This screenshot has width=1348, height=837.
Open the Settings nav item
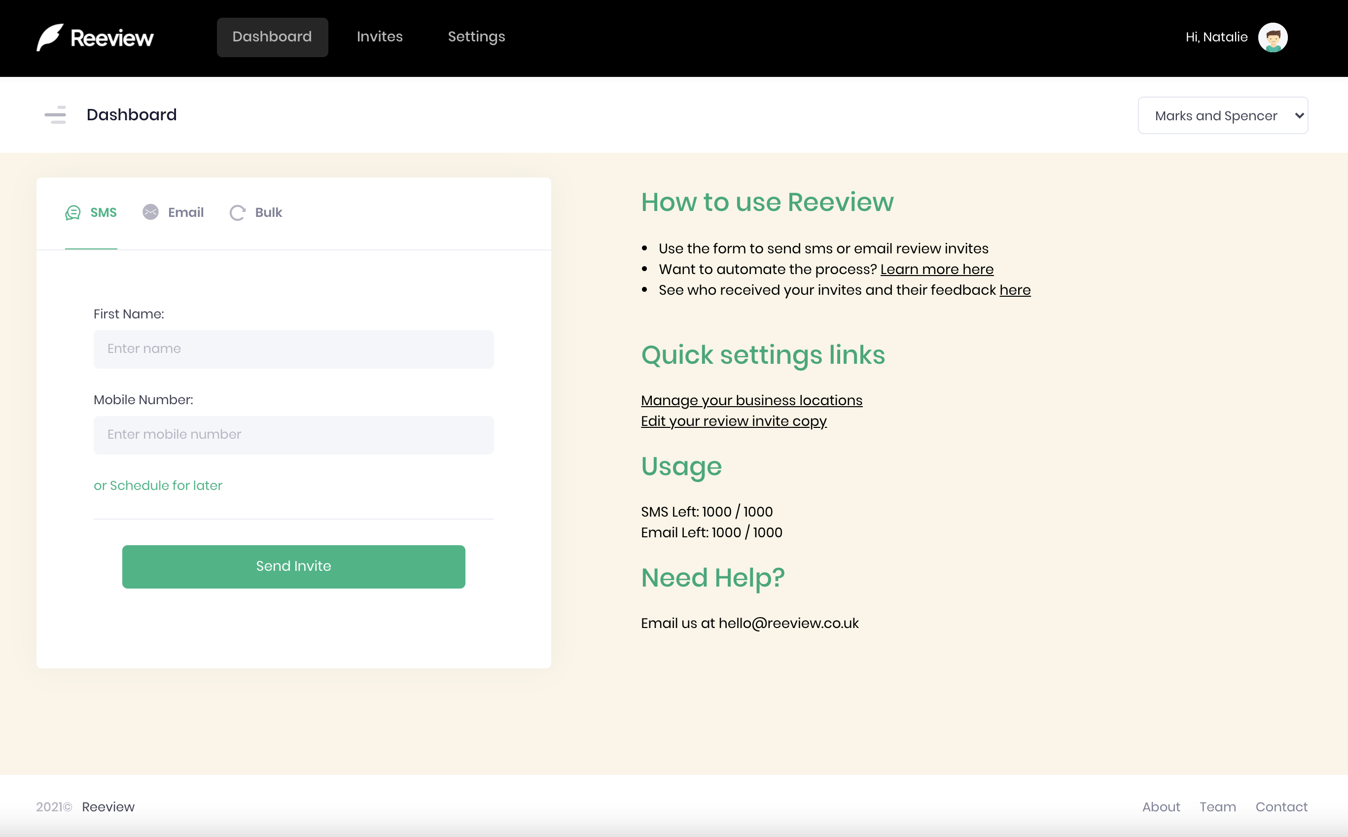click(476, 37)
